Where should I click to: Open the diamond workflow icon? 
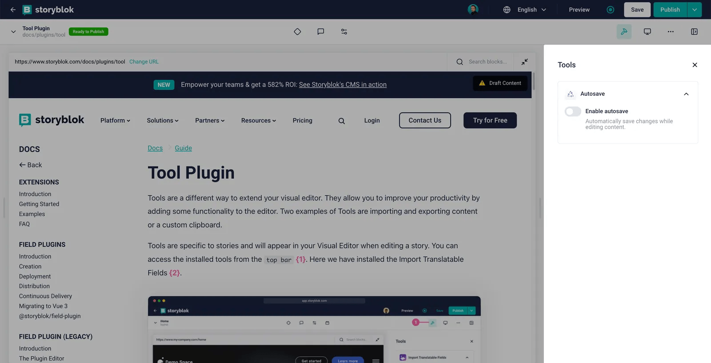click(297, 32)
